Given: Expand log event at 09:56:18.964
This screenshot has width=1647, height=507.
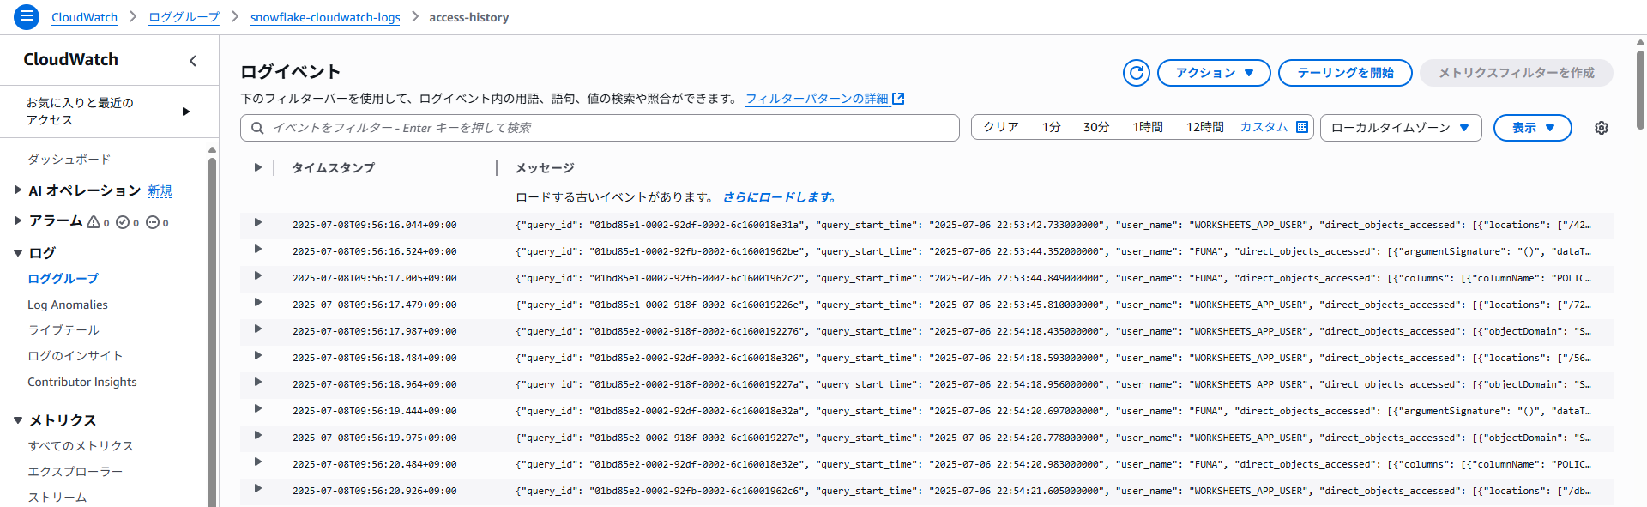Looking at the screenshot, I should [x=257, y=383].
